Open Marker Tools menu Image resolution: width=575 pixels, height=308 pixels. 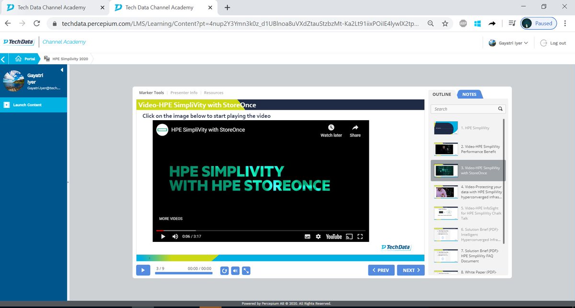point(151,93)
